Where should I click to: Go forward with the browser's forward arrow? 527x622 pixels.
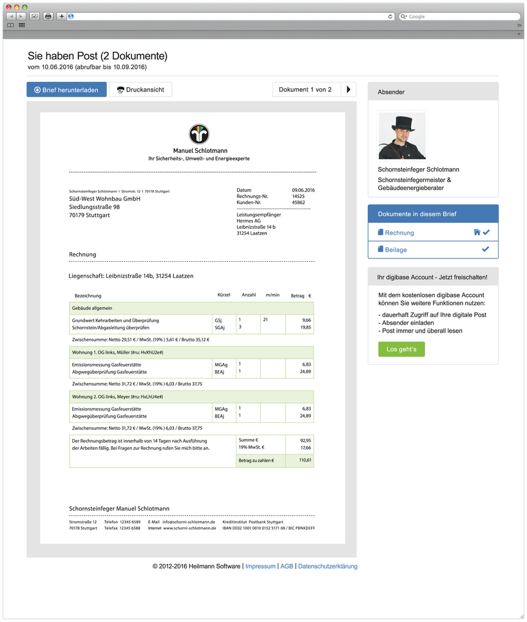pyautogui.click(x=21, y=16)
